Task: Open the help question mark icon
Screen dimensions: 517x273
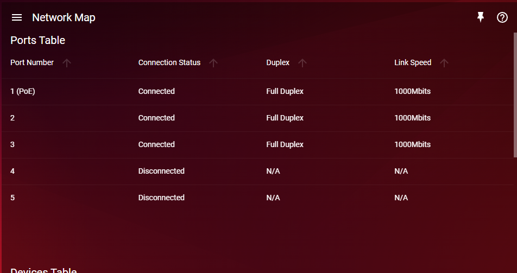Action: coord(502,17)
